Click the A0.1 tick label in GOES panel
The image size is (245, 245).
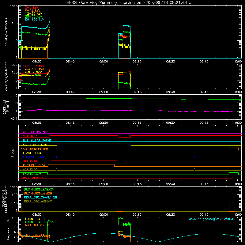(14, 119)
